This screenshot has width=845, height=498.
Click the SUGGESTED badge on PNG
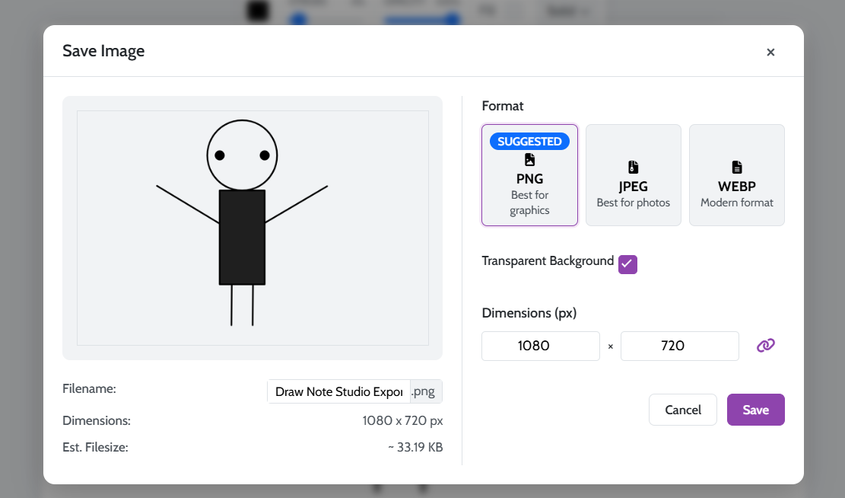(x=529, y=141)
